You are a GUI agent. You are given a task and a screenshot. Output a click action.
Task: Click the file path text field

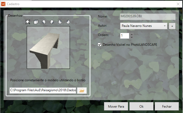pos(43,90)
